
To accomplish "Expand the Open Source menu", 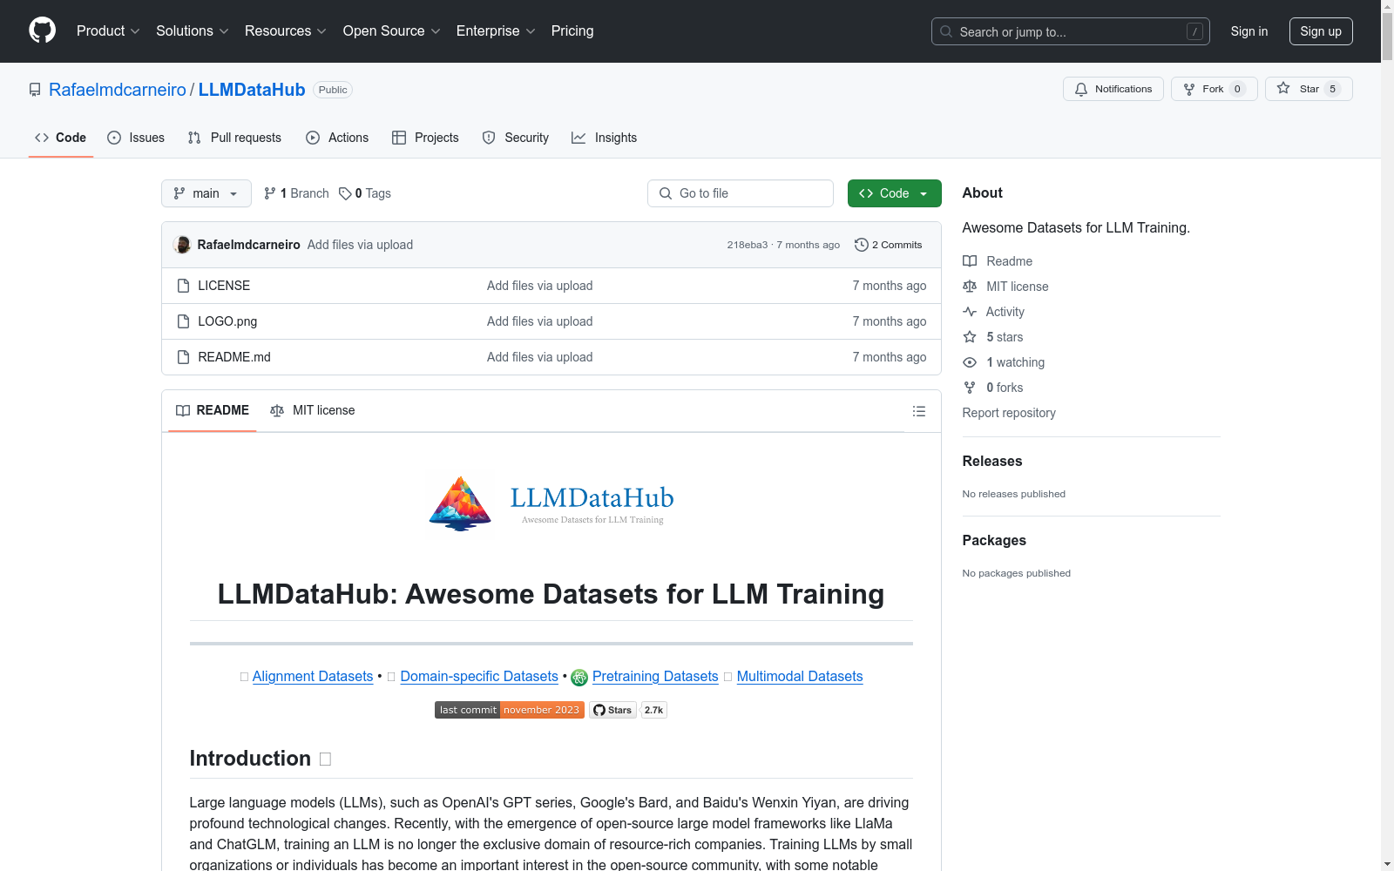I will tap(392, 31).
